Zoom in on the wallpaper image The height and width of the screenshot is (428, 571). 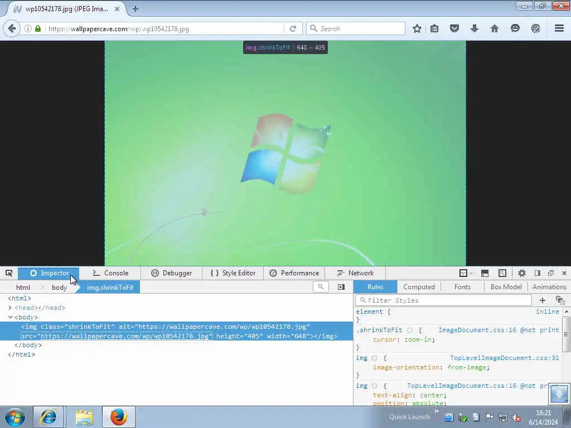click(285, 153)
